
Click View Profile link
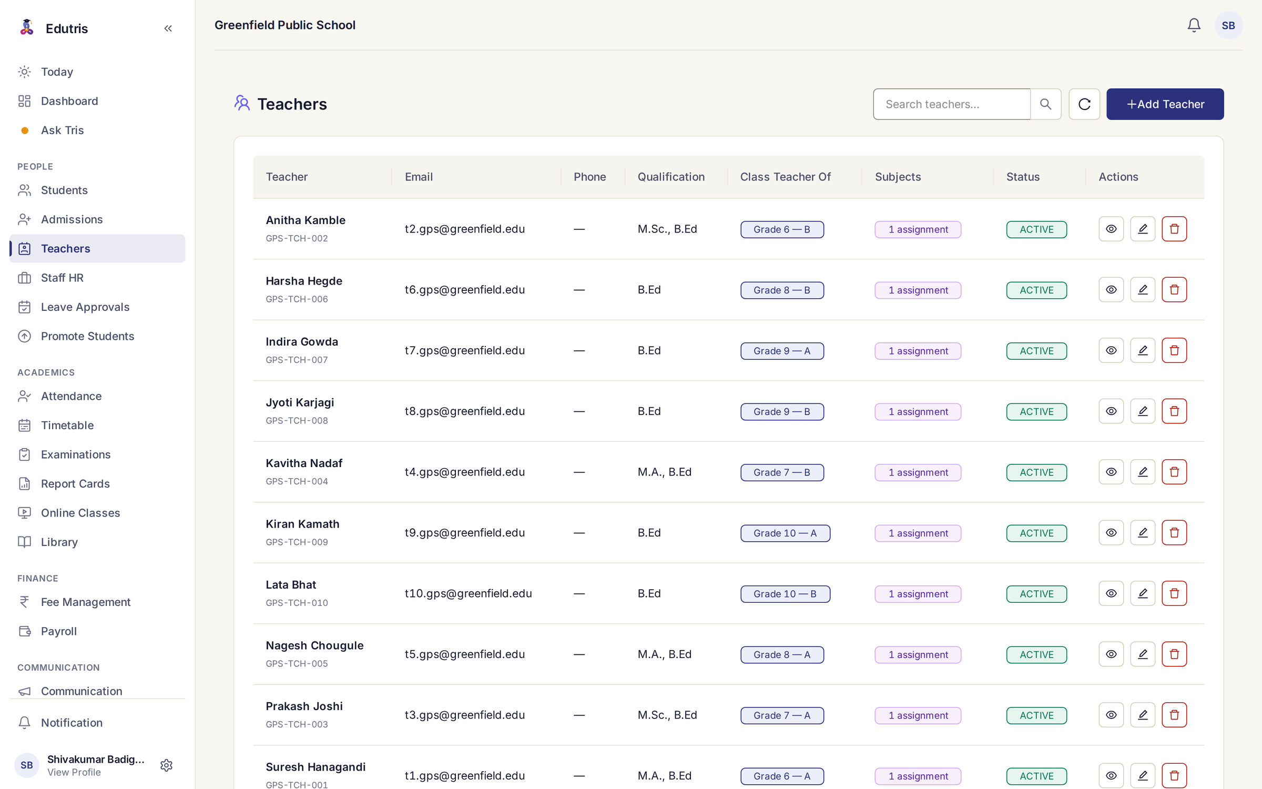(x=74, y=772)
